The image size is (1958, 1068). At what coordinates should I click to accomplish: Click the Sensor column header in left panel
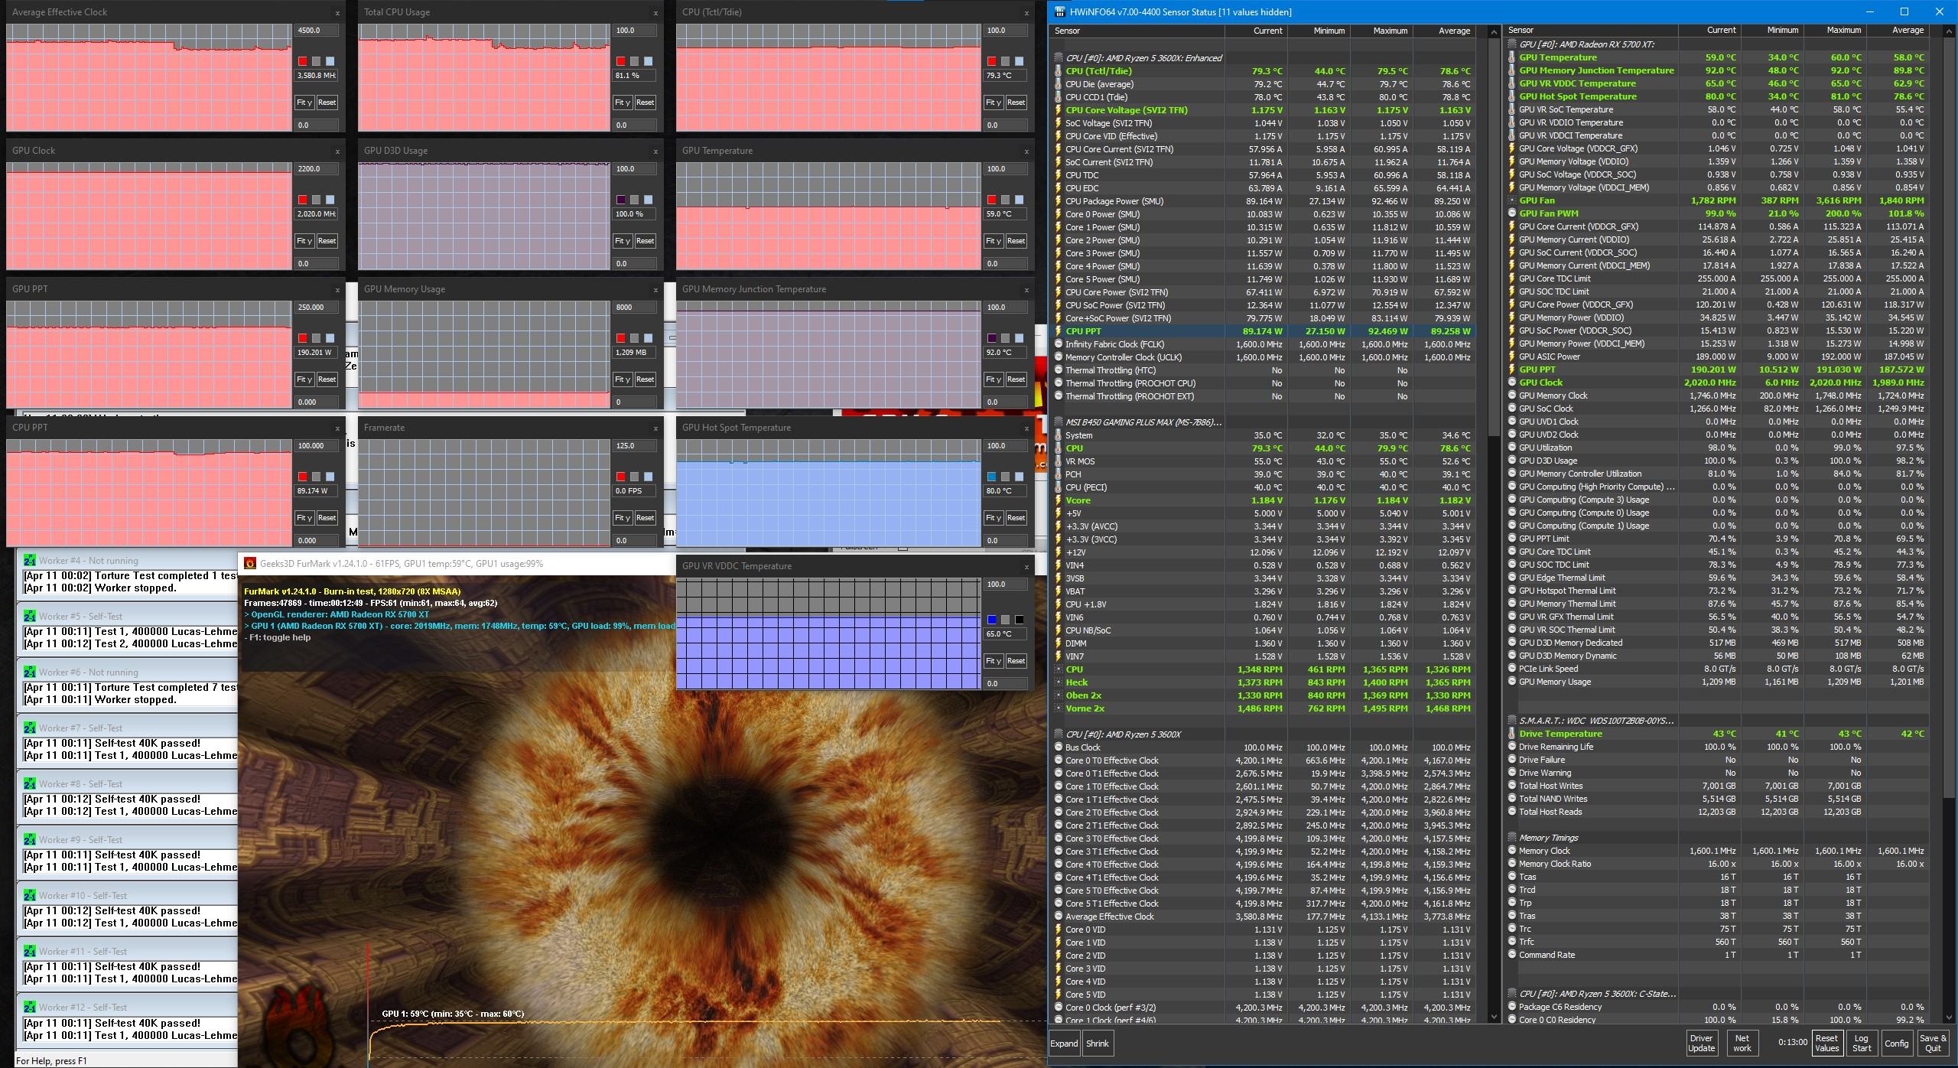(1138, 31)
